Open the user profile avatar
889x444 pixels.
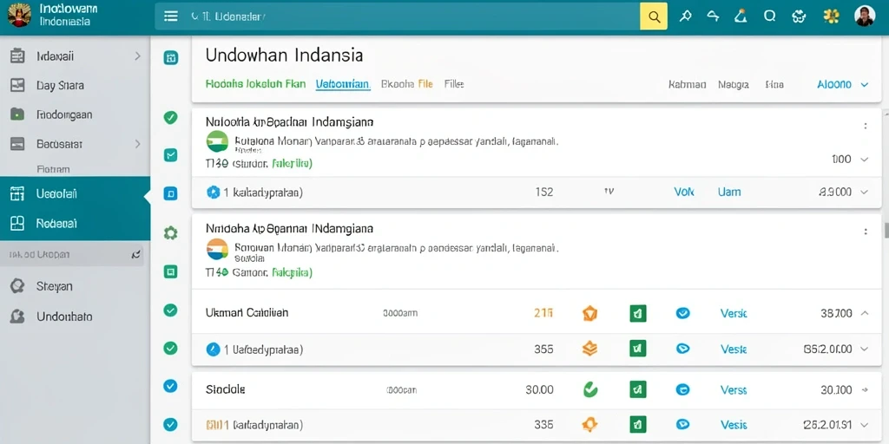[865, 16]
